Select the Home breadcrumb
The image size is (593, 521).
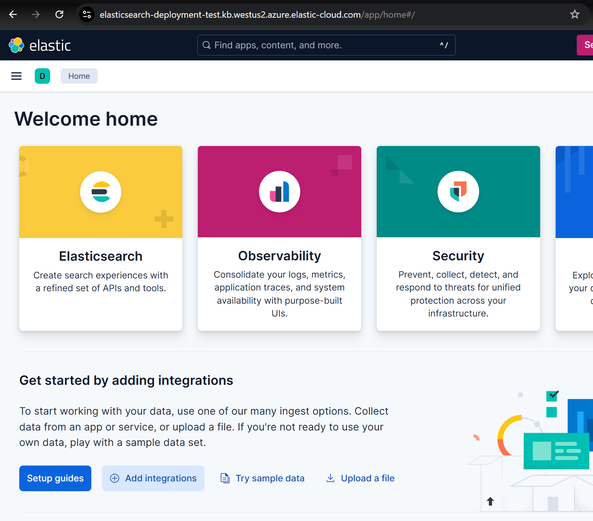pos(79,76)
